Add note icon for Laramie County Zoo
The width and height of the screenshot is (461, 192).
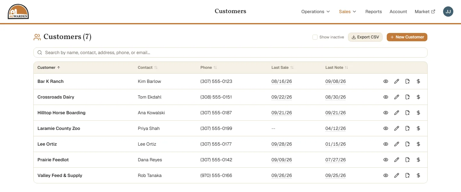[x=408, y=128]
